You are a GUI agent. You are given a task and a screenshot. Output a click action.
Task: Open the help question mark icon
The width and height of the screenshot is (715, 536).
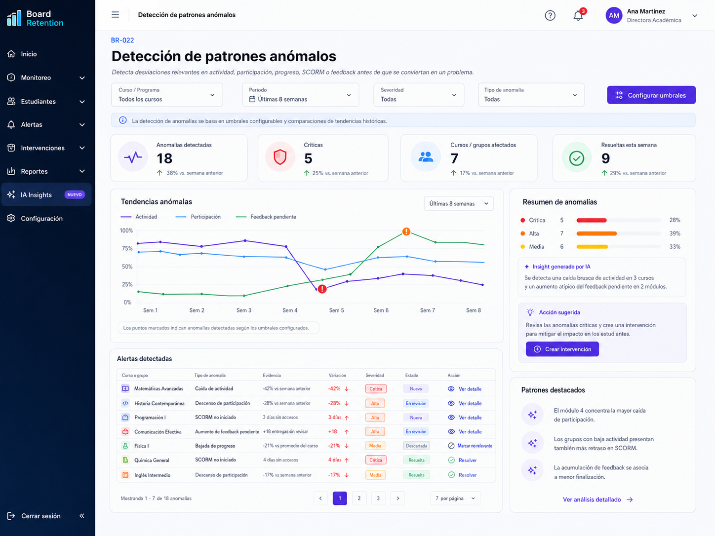tap(550, 15)
